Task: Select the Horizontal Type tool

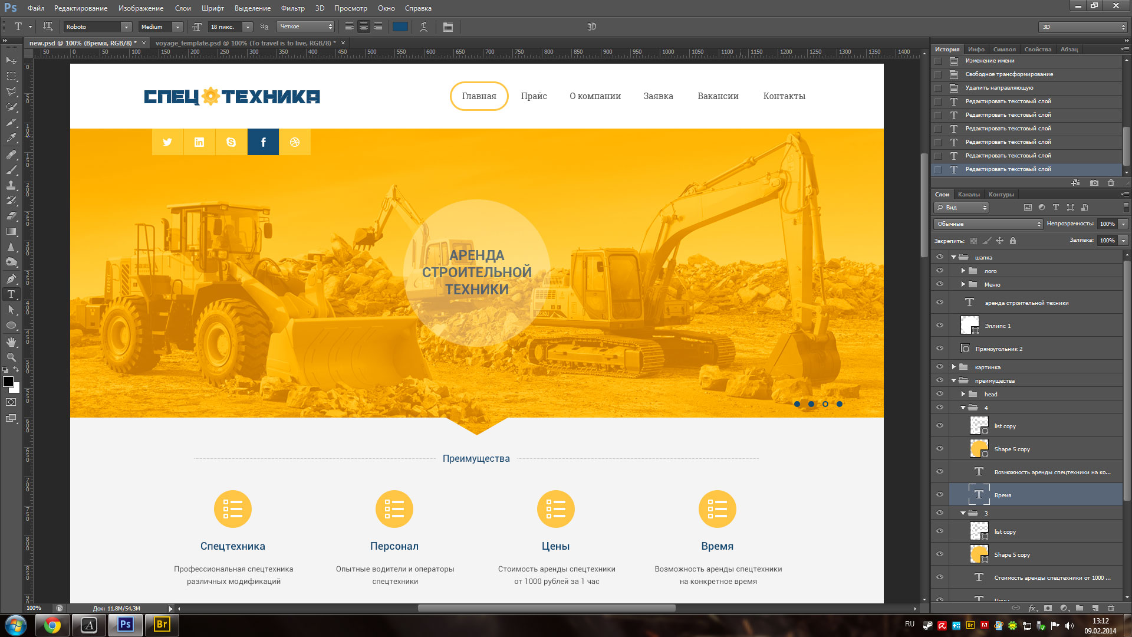Action: click(11, 294)
